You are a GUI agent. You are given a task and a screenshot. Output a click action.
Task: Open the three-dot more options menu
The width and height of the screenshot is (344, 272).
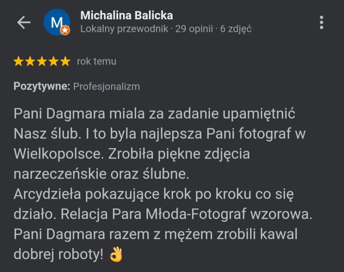[321, 22]
